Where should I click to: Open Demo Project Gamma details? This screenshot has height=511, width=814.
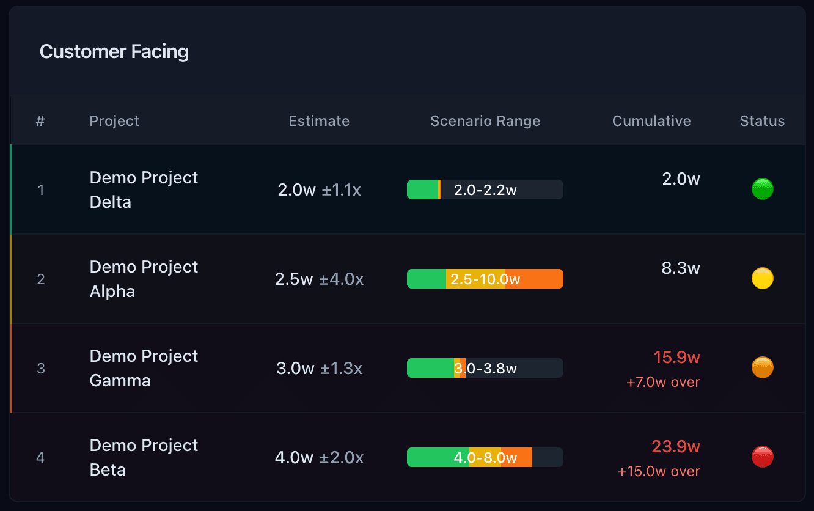click(144, 367)
